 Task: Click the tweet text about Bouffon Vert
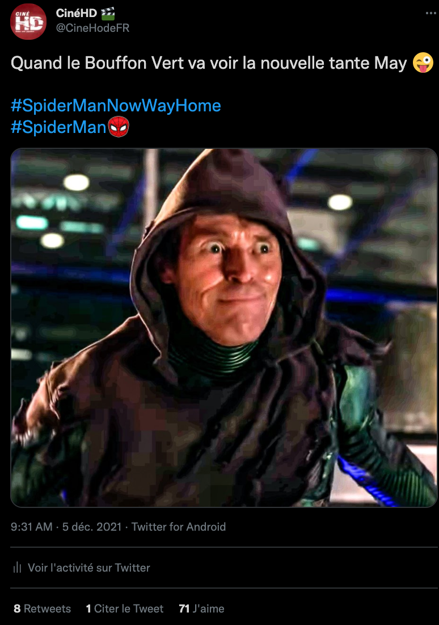click(x=209, y=63)
